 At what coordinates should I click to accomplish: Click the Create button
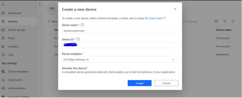pos(140,83)
